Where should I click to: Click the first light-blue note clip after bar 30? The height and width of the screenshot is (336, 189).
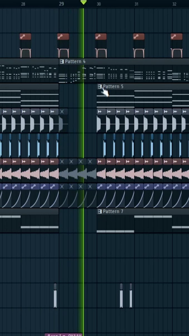105,145
